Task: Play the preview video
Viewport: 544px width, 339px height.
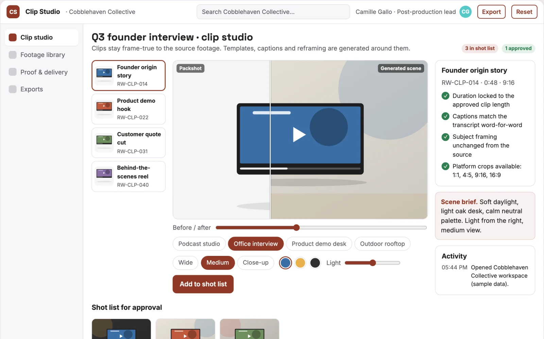Action: pyautogui.click(x=299, y=134)
